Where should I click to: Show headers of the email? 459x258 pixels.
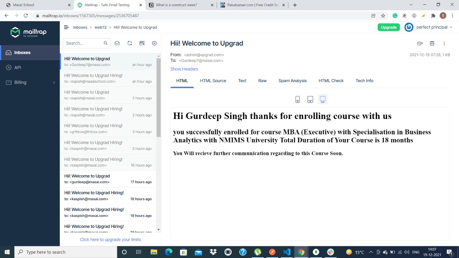click(184, 69)
